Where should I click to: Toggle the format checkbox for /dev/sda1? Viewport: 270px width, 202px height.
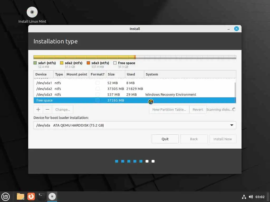point(98,83)
